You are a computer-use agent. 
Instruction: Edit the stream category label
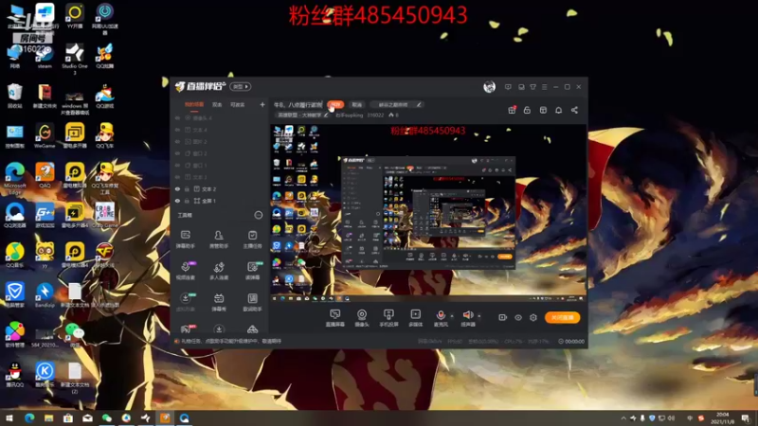point(302,115)
